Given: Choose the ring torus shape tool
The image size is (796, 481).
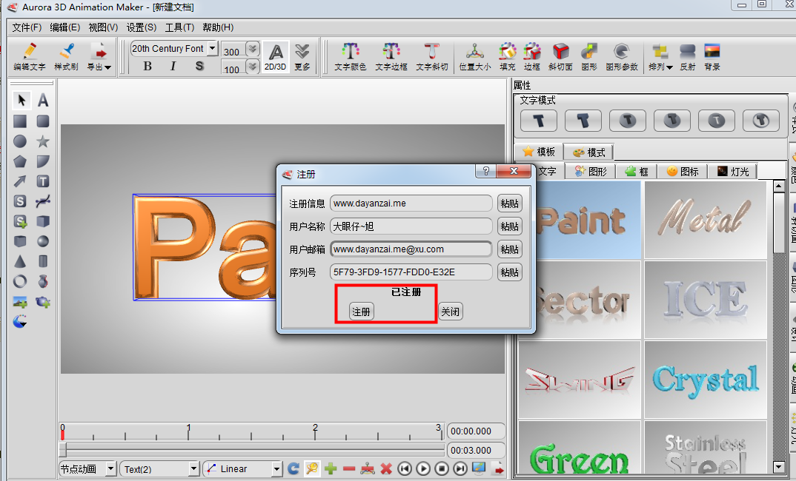Looking at the screenshot, I should pyautogui.click(x=20, y=281).
